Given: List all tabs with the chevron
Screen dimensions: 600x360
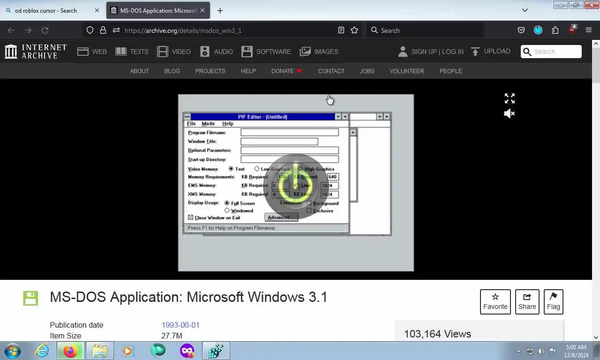Looking at the screenshot, I should click(525, 10).
